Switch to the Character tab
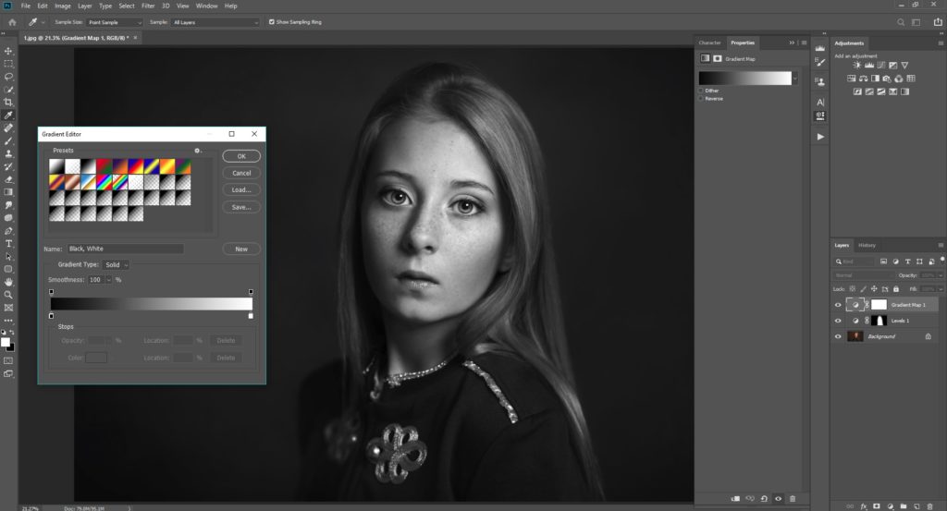This screenshot has height=511, width=947. click(709, 43)
